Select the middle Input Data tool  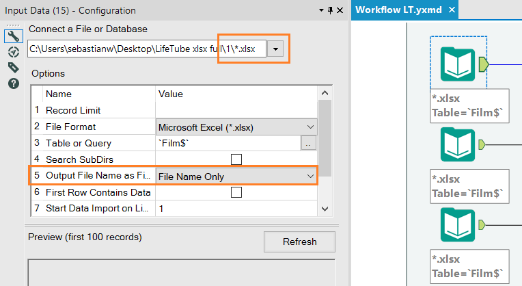point(458,144)
